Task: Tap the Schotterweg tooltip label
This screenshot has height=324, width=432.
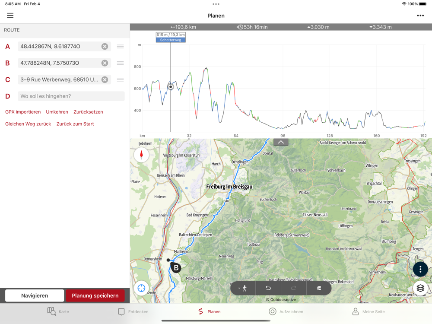Action: tap(171, 40)
